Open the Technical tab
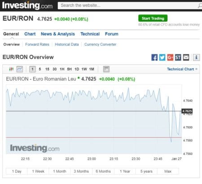The image size is (202, 184). [90, 34]
